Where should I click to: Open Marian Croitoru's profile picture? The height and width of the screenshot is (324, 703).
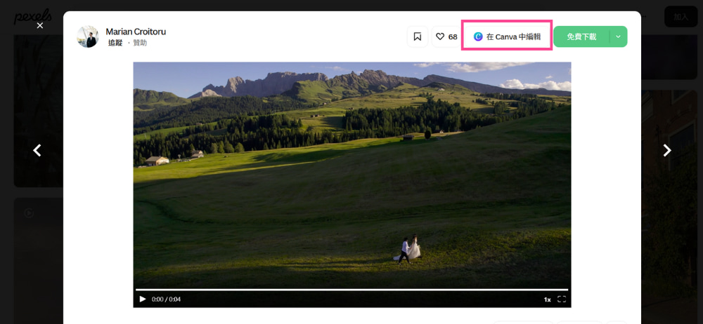(x=88, y=36)
